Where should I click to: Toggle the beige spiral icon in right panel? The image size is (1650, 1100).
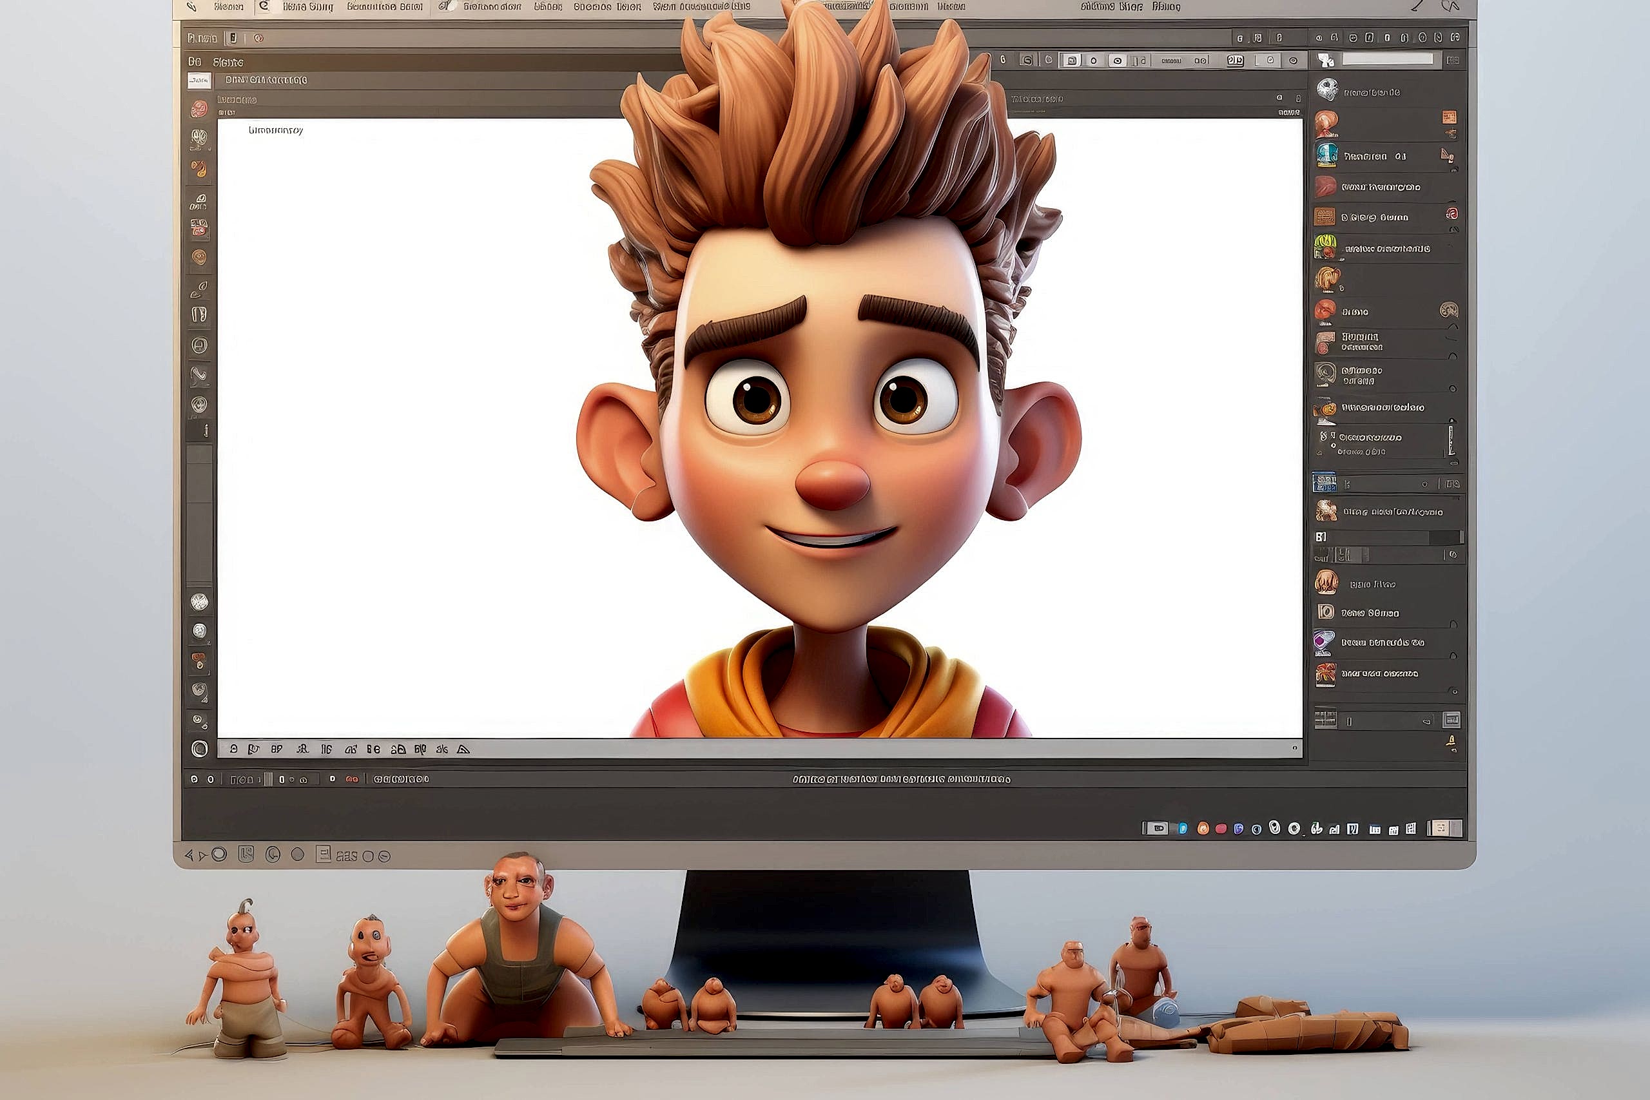point(1448,310)
